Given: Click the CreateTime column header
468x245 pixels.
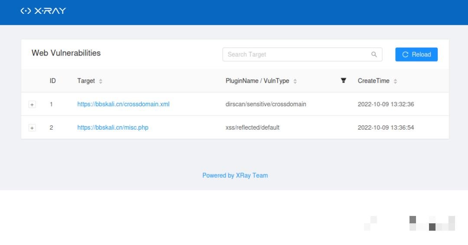Looking at the screenshot, I should coord(374,81).
